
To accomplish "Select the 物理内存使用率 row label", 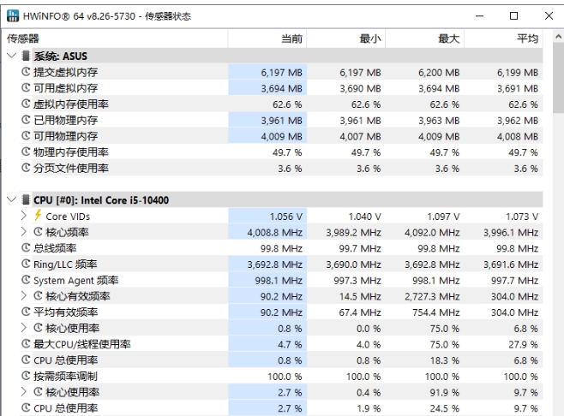I will coord(71,152).
